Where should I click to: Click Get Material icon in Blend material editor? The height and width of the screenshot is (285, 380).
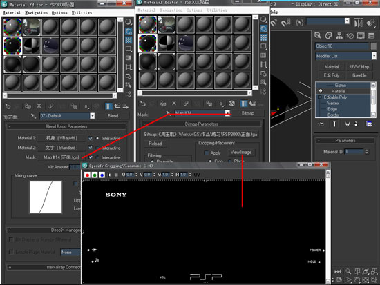8,106
